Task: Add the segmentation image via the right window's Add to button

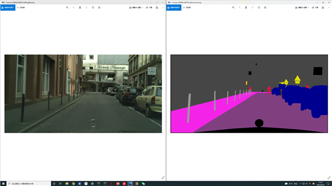Action: [x=187, y=8]
